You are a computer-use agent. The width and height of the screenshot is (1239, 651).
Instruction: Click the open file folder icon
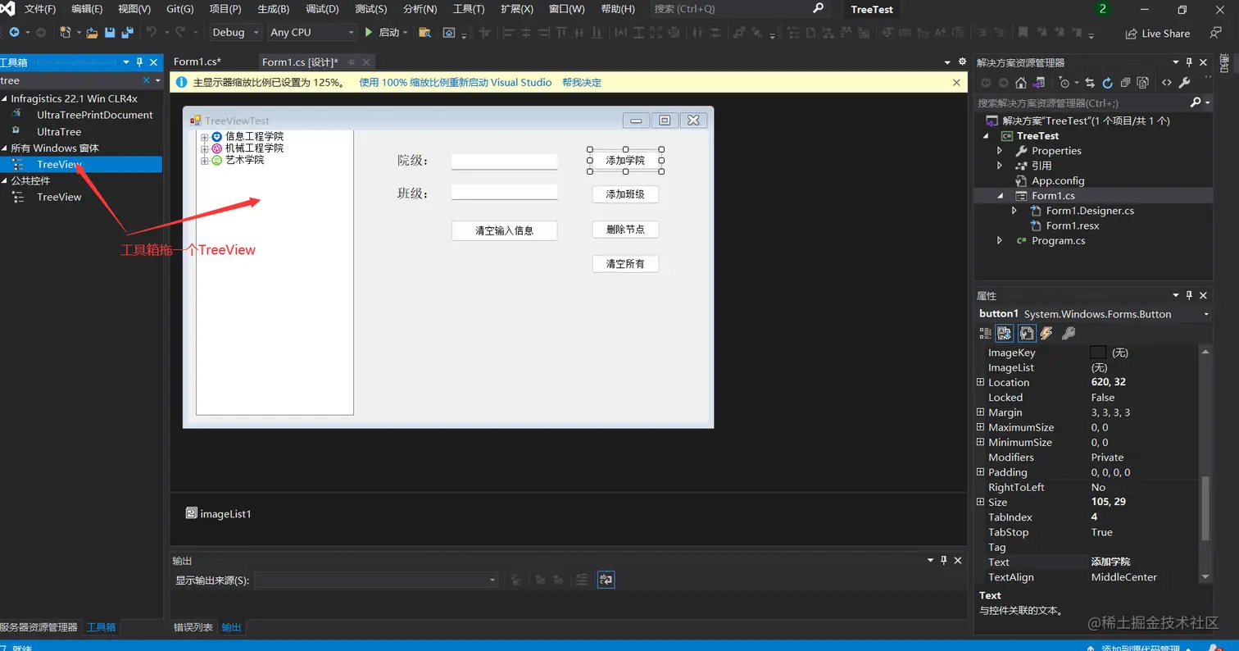92,33
